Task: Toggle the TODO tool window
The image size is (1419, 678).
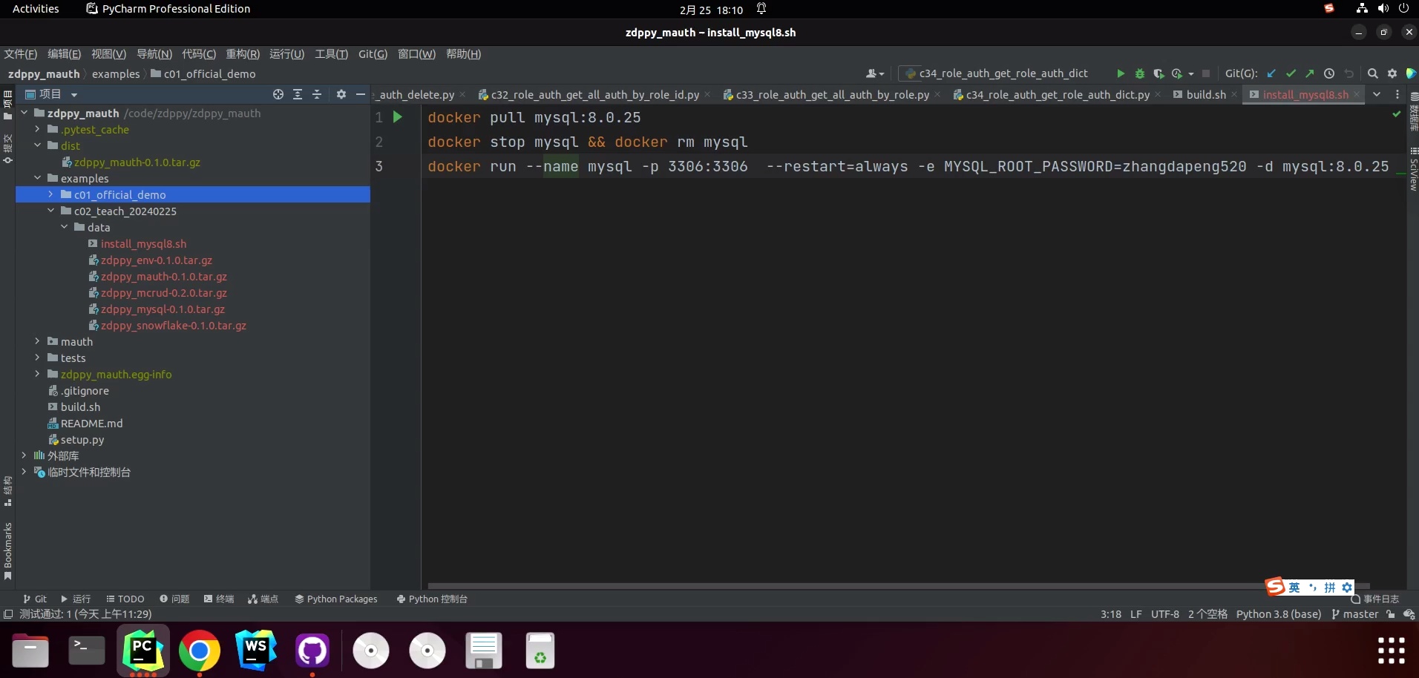Action: (x=126, y=599)
